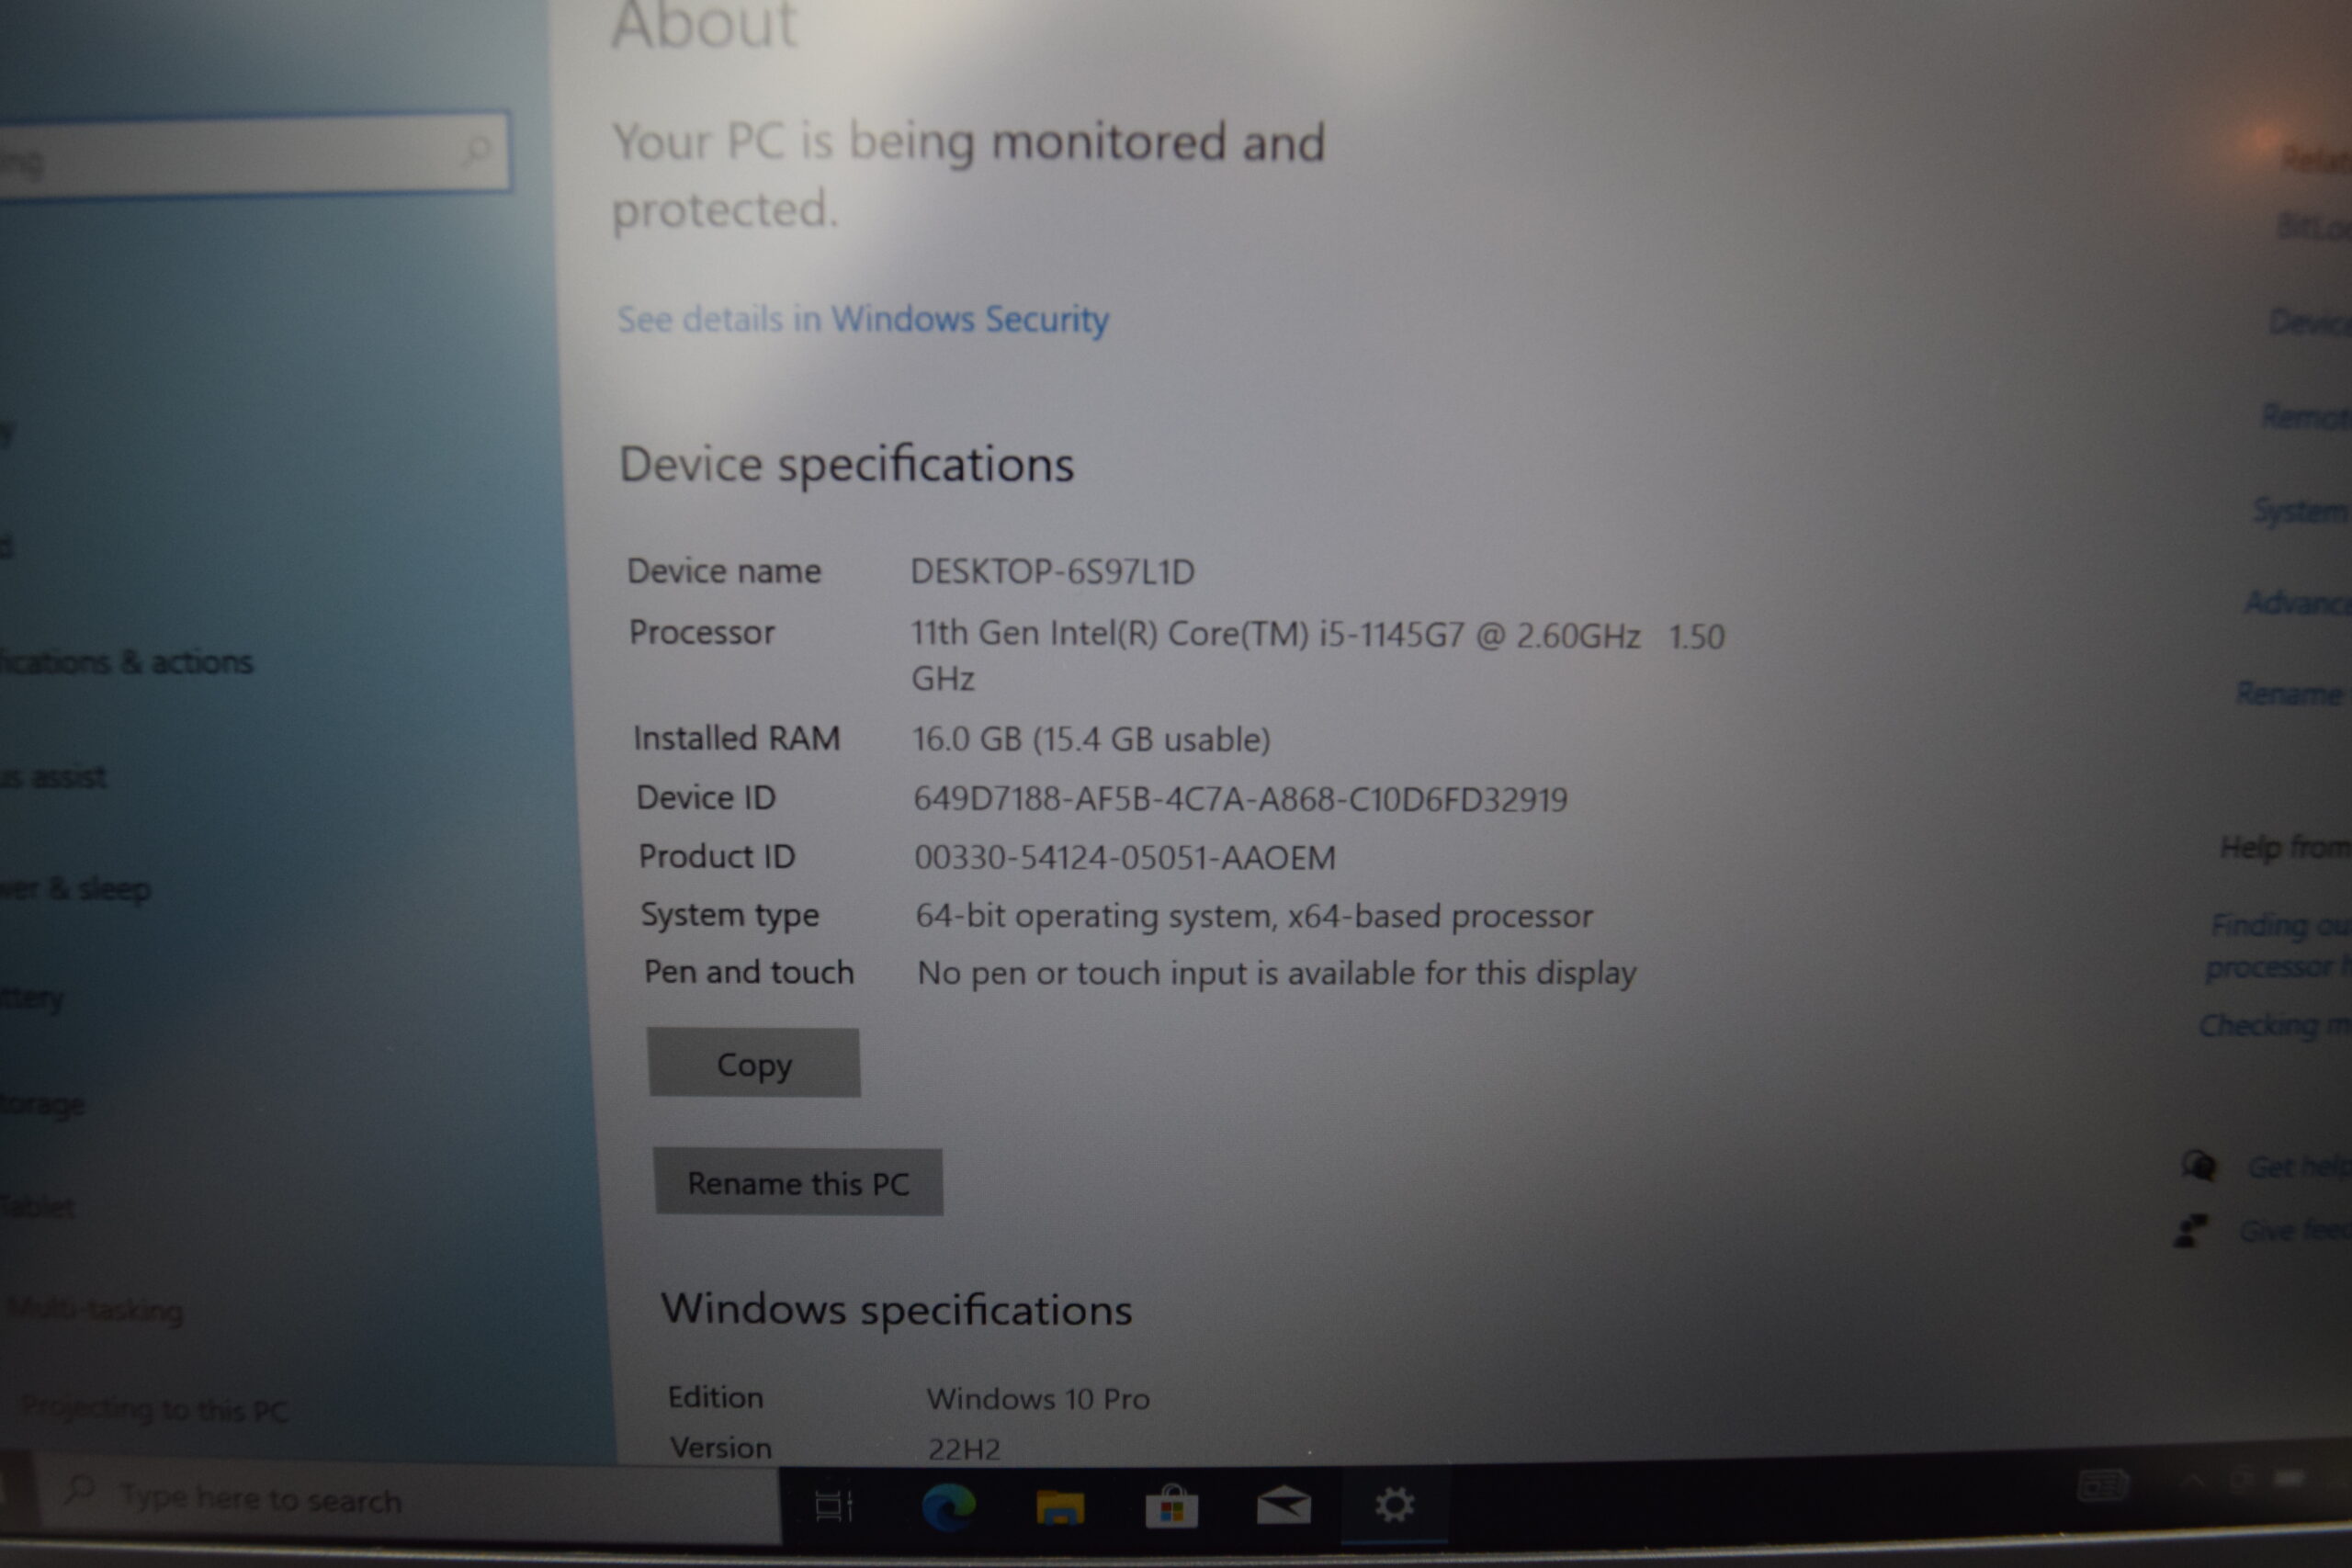2352x1568 pixels.
Task: Select Product ID 00330-54124-05051-AAOEM
Action: pos(1125,858)
